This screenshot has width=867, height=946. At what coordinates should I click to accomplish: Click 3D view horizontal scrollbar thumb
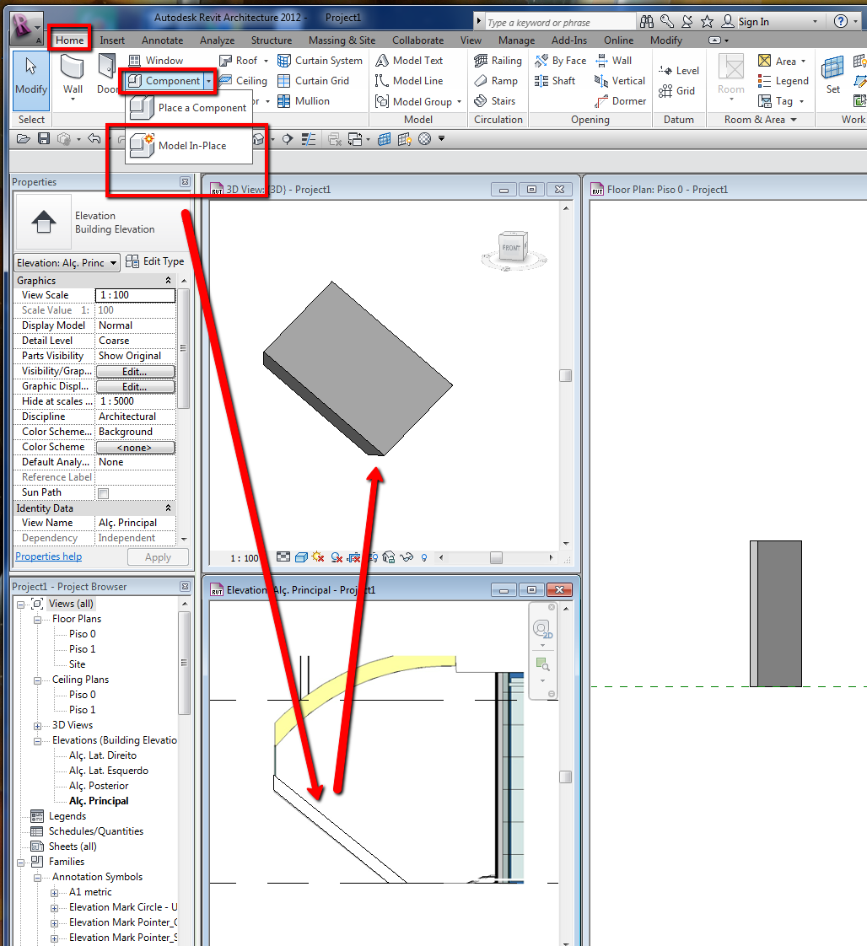496,558
